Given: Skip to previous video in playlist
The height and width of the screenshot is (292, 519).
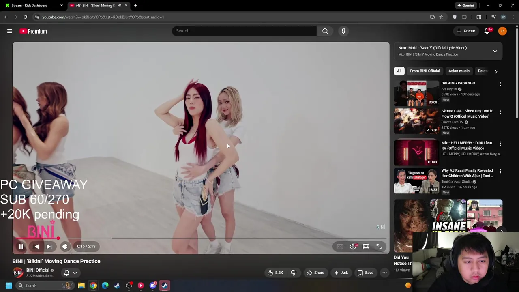Looking at the screenshot, I should point(36,246).
